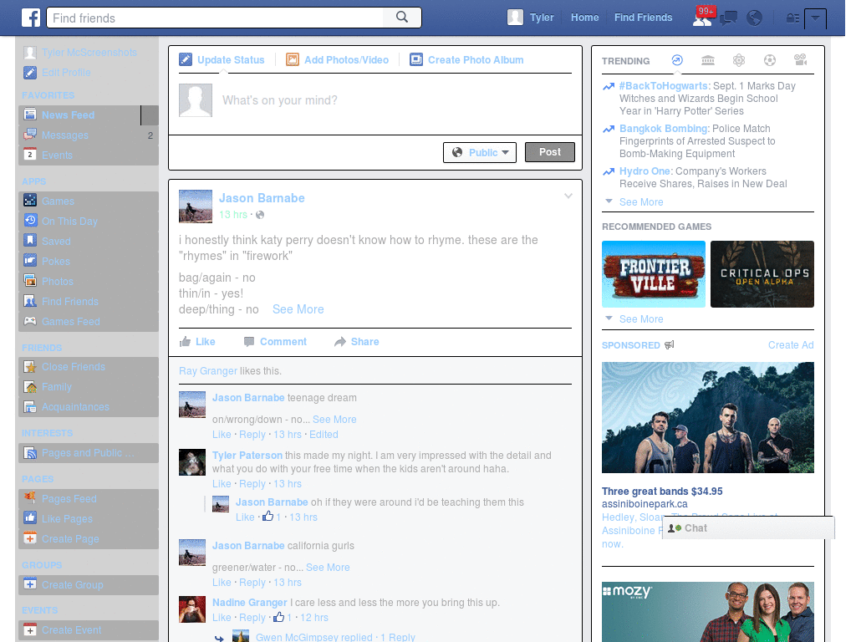Select the Top Trends icon in Trending
This screenshot has height=642, width=856.
[677, 60]
